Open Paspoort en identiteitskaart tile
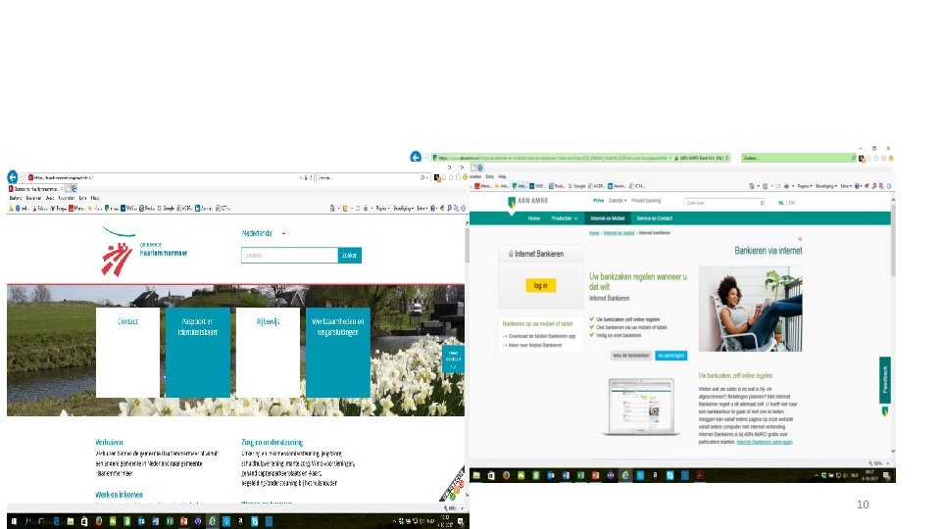 point(197,352)
